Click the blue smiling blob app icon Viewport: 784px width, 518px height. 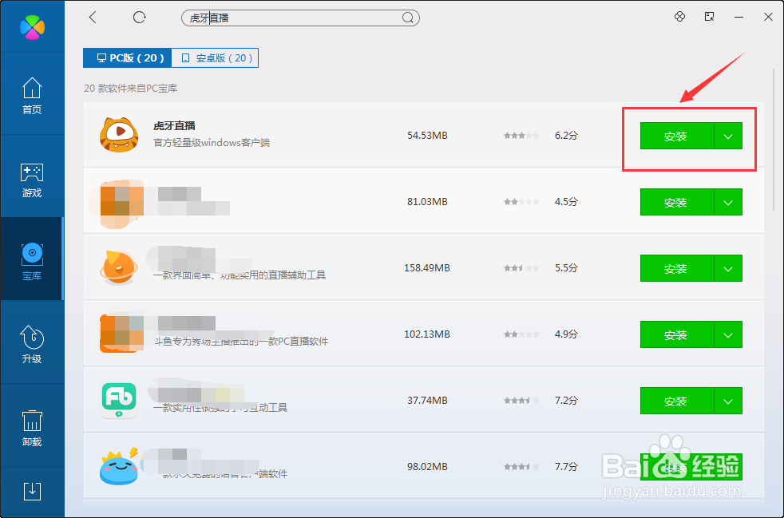point(119,466)
